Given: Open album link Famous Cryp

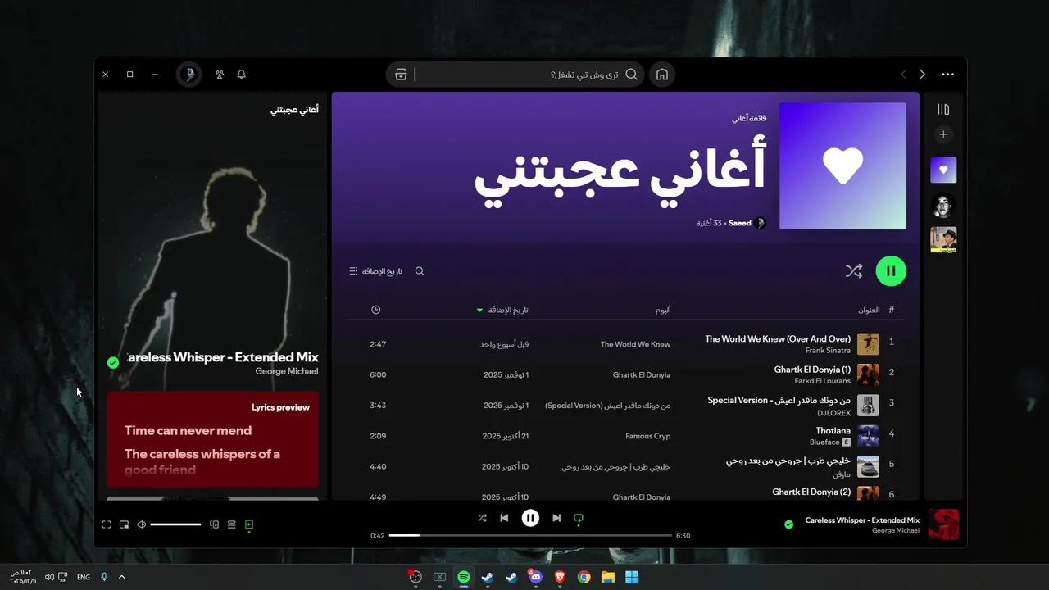Looking at the screenshot, I should click(x=647, y=436).
